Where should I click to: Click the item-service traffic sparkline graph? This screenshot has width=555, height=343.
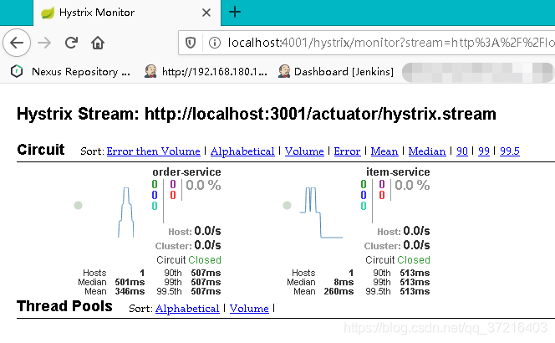[321, 212]
